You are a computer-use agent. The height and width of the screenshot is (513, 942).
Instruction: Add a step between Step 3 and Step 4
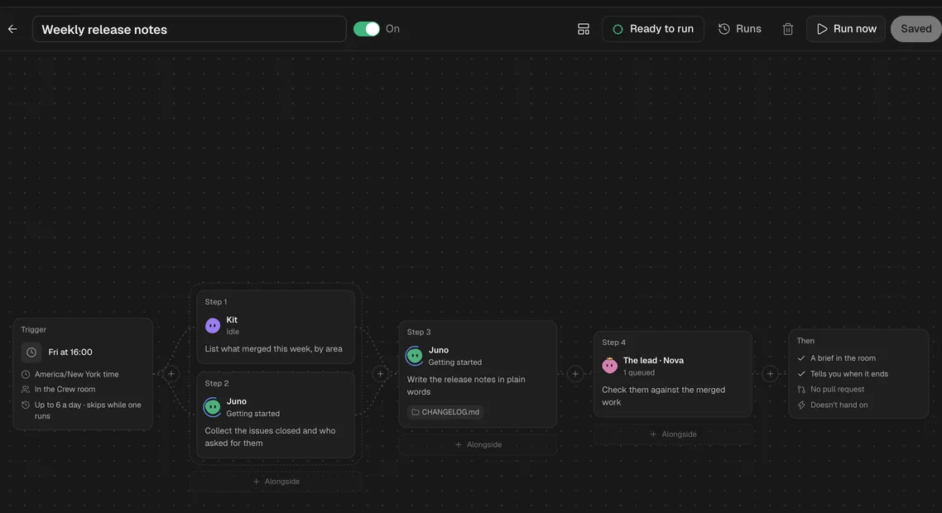pyautogui.click(x=575, y=374)
